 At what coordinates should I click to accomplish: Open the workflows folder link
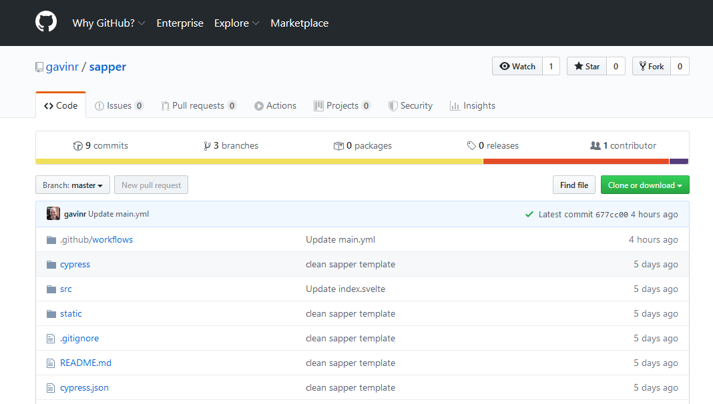coord(112,240)
